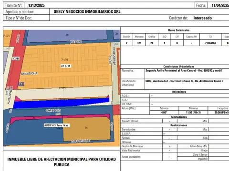The image size is (229, 171).
Task: Click the 'AT 3-11' zone label on the map
Action: point(65,66)
